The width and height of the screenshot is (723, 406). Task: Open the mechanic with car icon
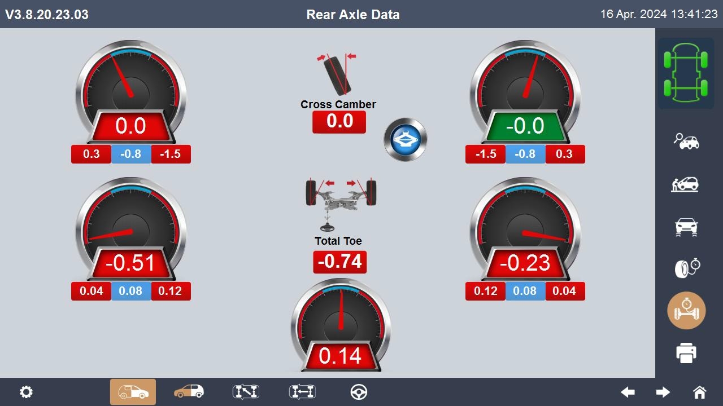coord(685,184)
